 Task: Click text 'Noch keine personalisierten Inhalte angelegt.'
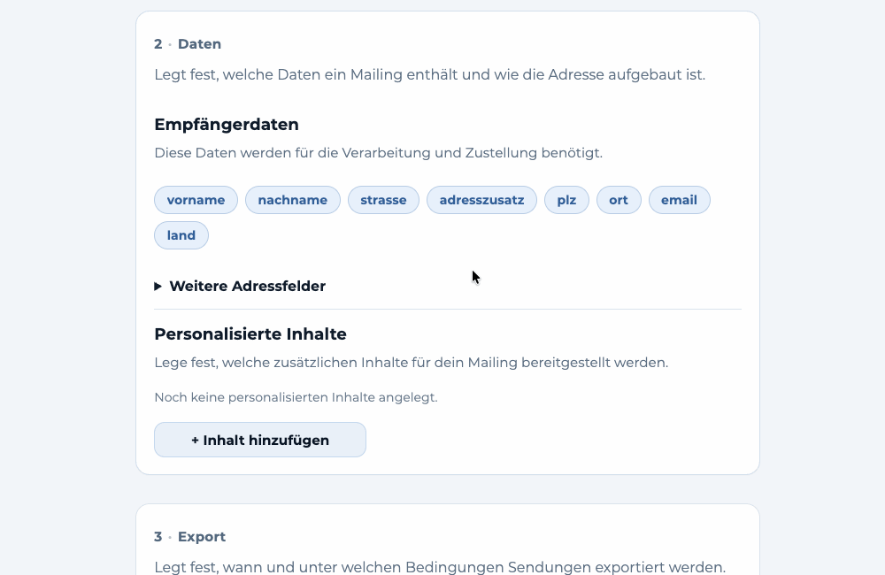(296, 397)
